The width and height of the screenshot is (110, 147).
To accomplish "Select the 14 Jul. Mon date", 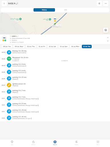I will (x=75, y=47).
